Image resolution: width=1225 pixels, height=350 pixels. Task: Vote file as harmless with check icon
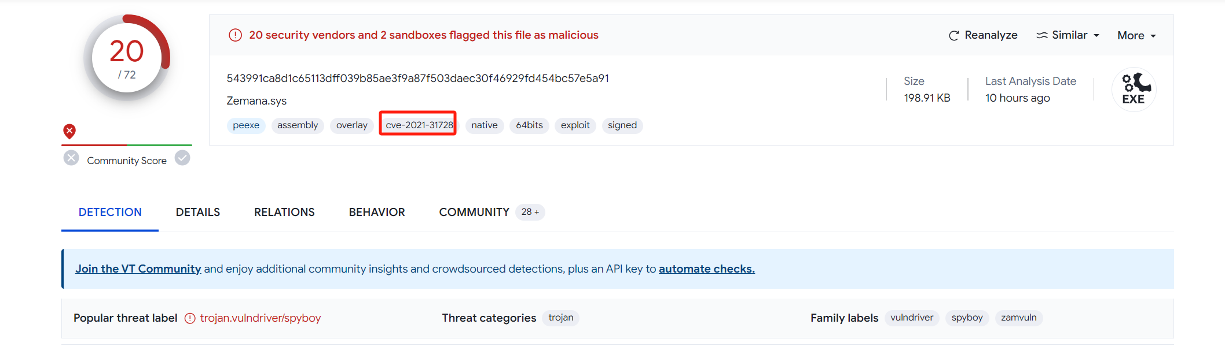click(182, 158)
